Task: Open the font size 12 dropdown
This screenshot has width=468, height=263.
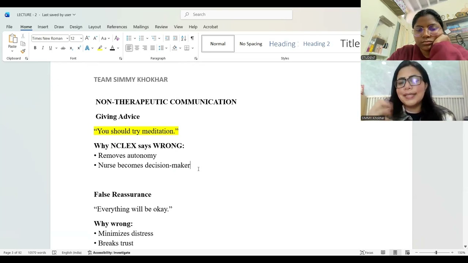Action: click(x=81, y=38)
